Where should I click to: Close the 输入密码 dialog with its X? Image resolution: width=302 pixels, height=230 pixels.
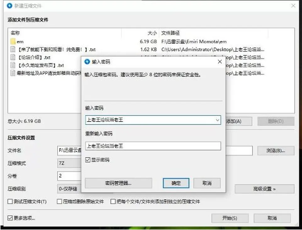(x=220, y=62)
